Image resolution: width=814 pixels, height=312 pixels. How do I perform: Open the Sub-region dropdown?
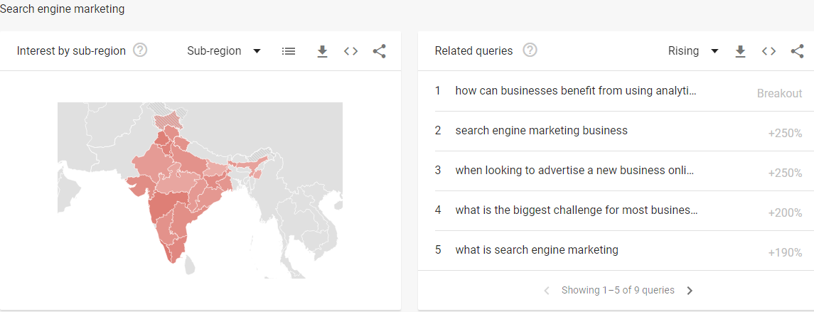pos(224,51)
